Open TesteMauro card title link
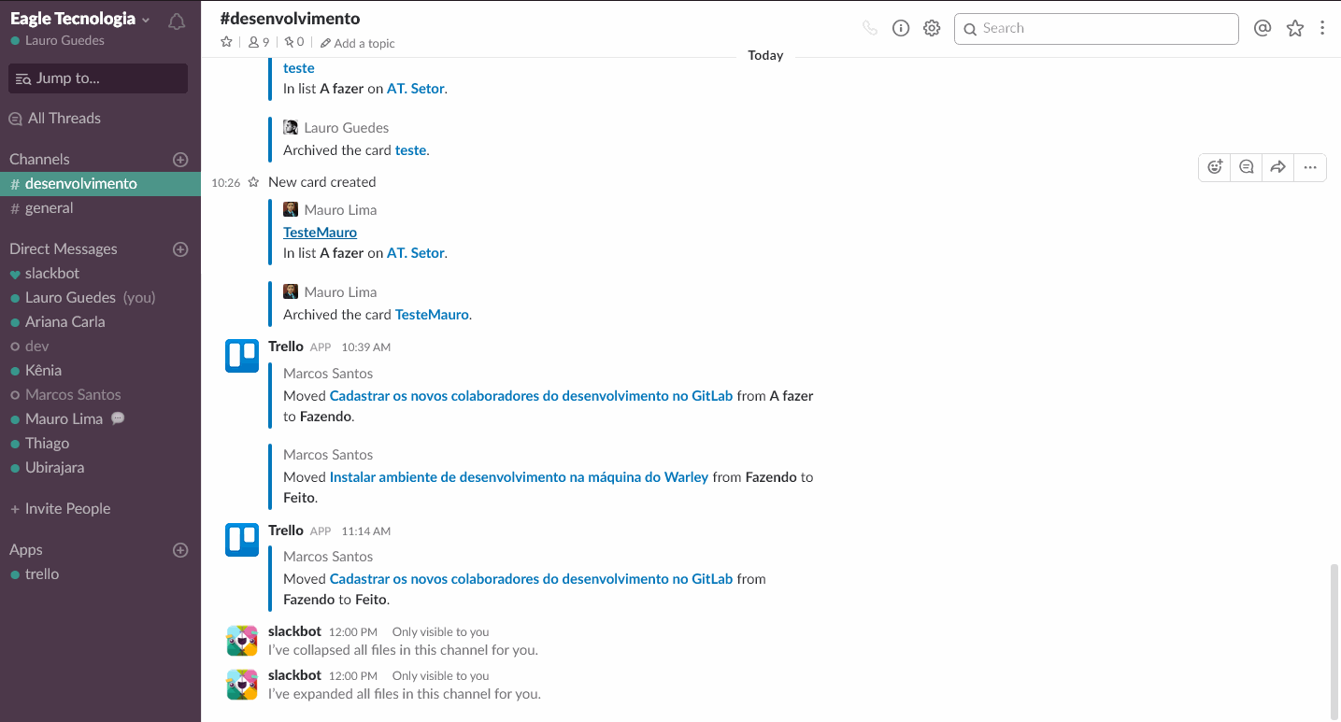The width and height of the screenshot is (1341, 722). point(321,233)
